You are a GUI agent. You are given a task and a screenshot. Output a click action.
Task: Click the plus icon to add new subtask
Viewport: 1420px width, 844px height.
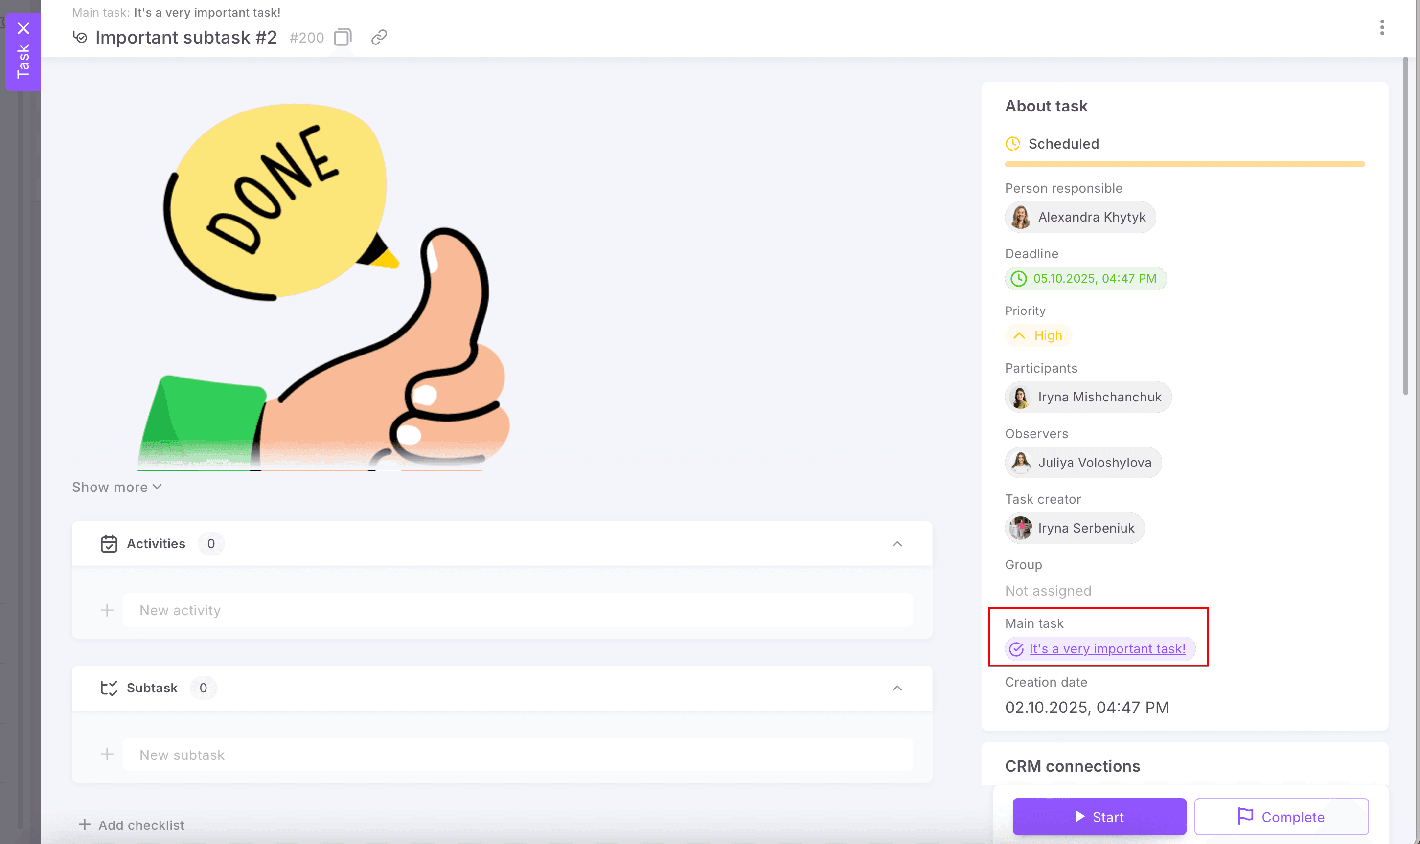click(107, 754)
